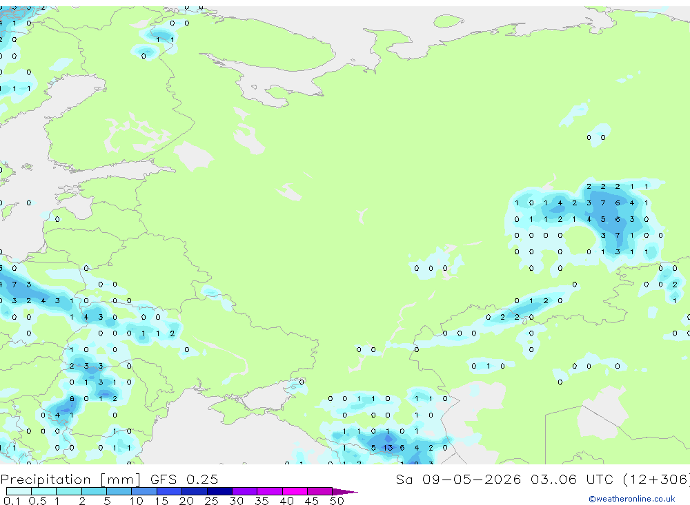
Task: Click the "13" precipitation value on map
Action: [x=388, y=447]
